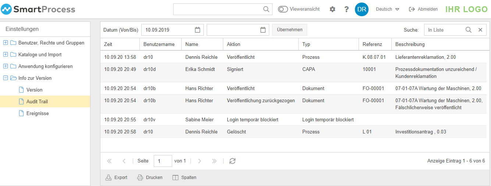This screenshot has width=491, height=186.
Task: Expand Kataloge und Import folder
Action: 6,54
